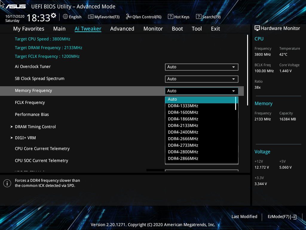Click the 10/17/2020 date text
Screen dimensions: 306x230
pyautogui.click(x=15, y=16)
